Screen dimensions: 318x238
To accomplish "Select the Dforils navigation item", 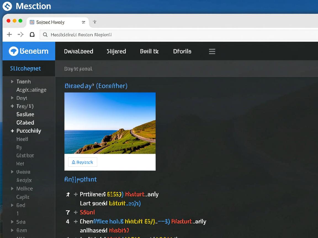I will click(182, 52).
